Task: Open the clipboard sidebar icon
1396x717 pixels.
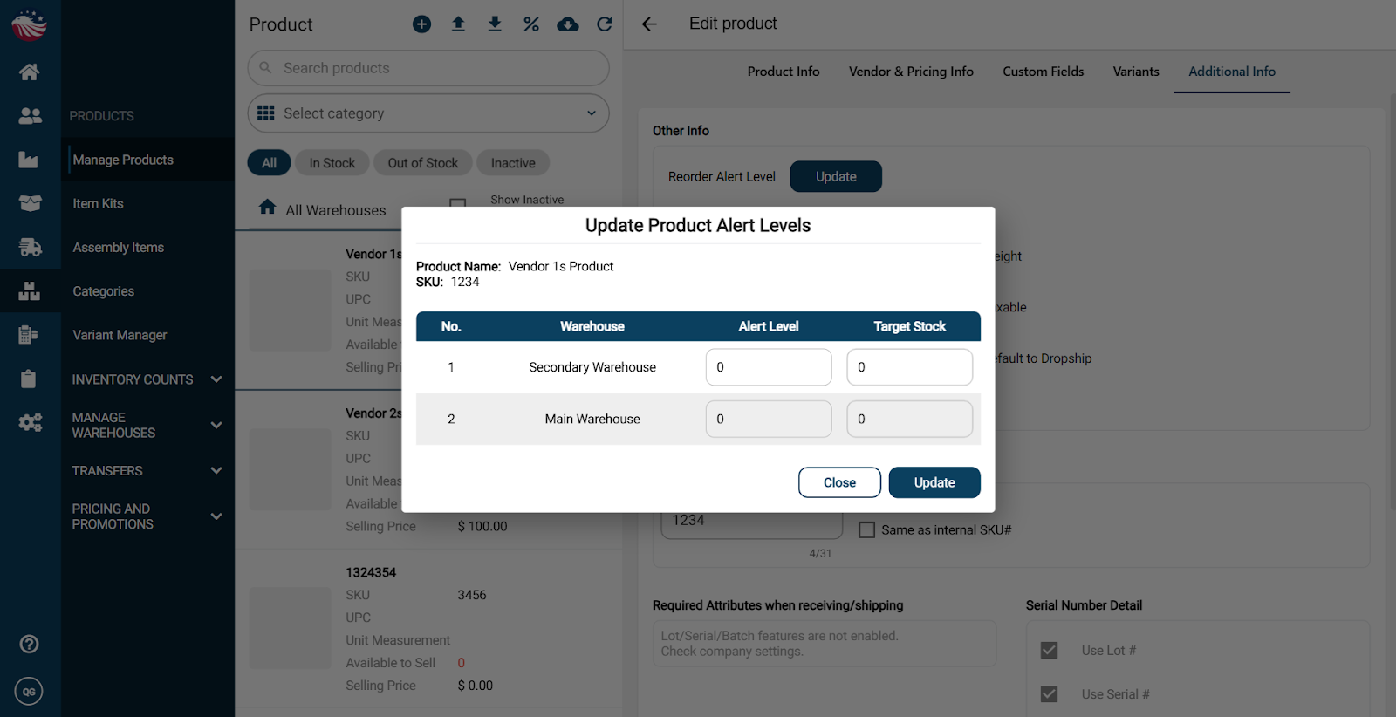Action: 28,379
